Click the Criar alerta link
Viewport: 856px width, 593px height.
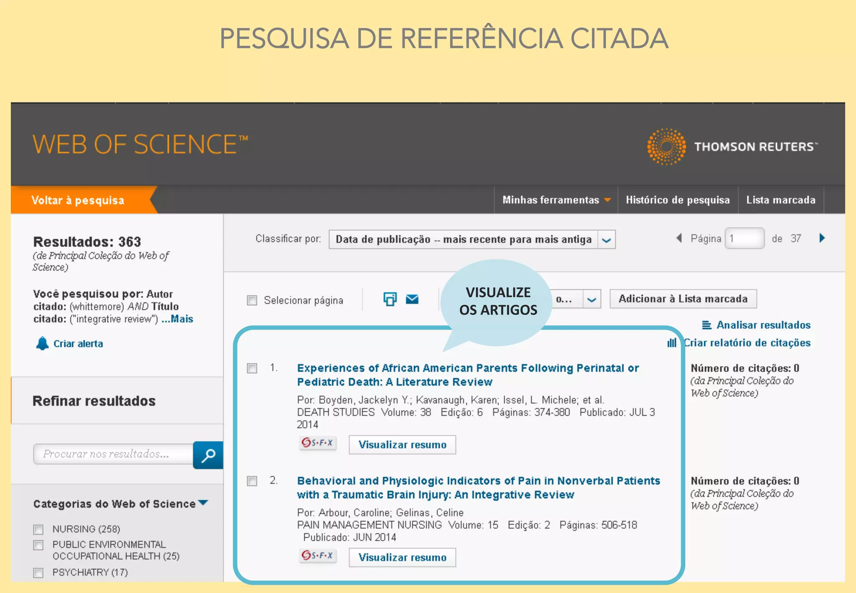click(x=78, y=344)
